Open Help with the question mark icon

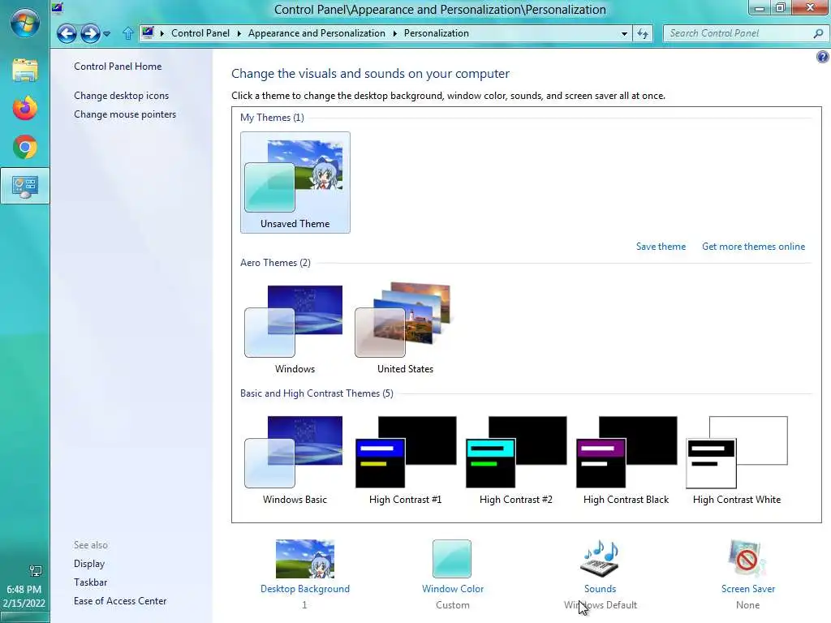823,57
